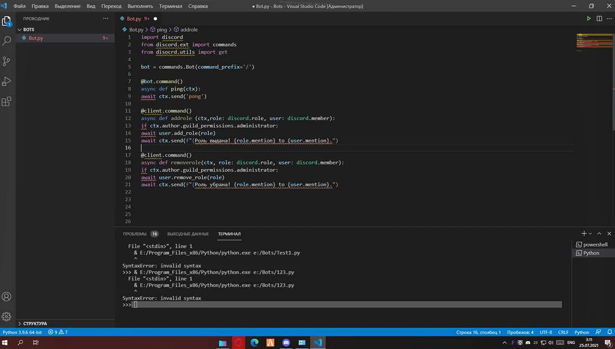This screenshot has width=615, height=349.
Task: Open the Терминал menu in menu bar
Action: [170, 6]
